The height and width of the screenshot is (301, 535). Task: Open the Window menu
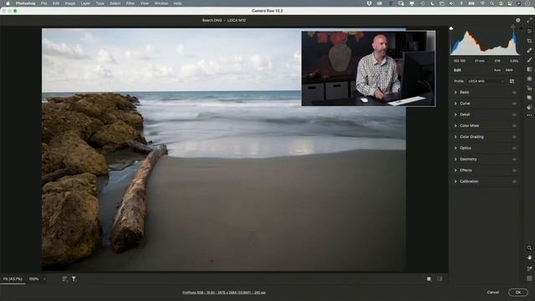click(x=161, y=3)
